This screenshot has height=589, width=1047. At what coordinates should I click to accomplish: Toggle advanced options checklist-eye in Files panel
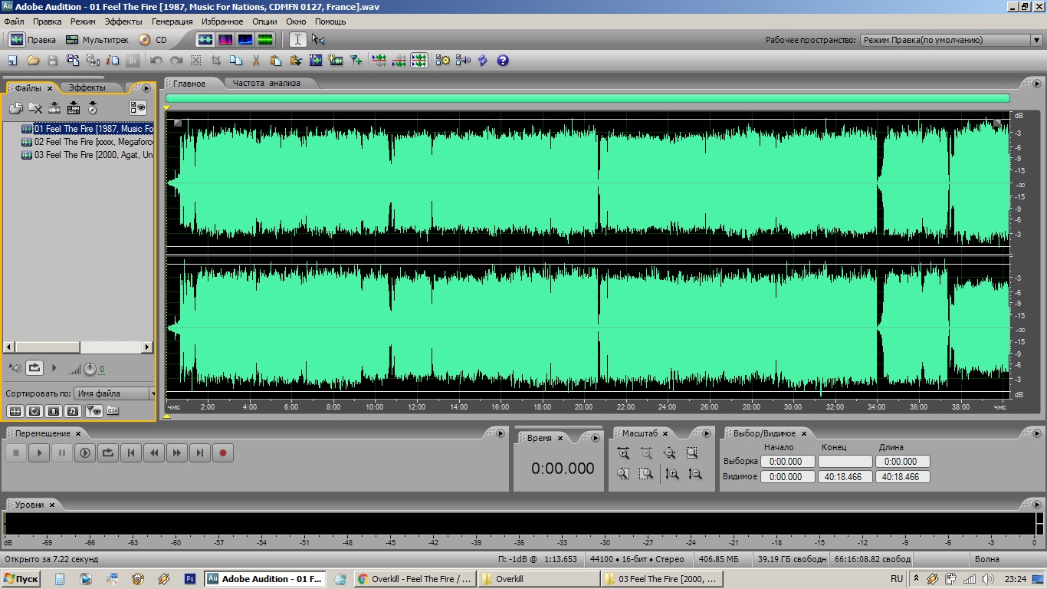click(x=138, y=108)
